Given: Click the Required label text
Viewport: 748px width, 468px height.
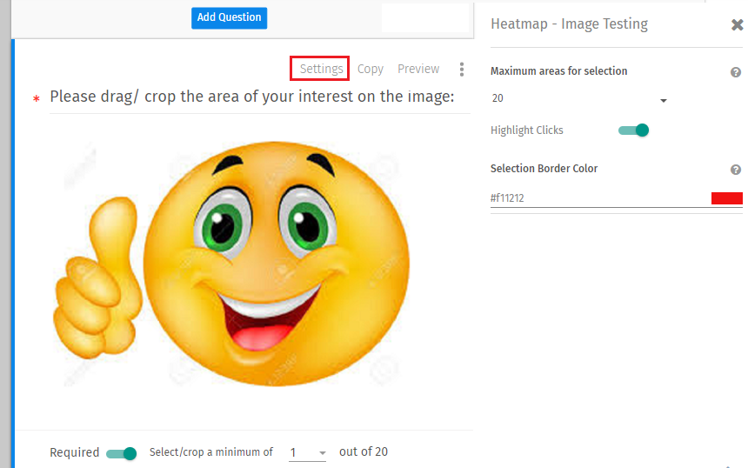Looking at the screenshot, I should click(x=75, y=452).
